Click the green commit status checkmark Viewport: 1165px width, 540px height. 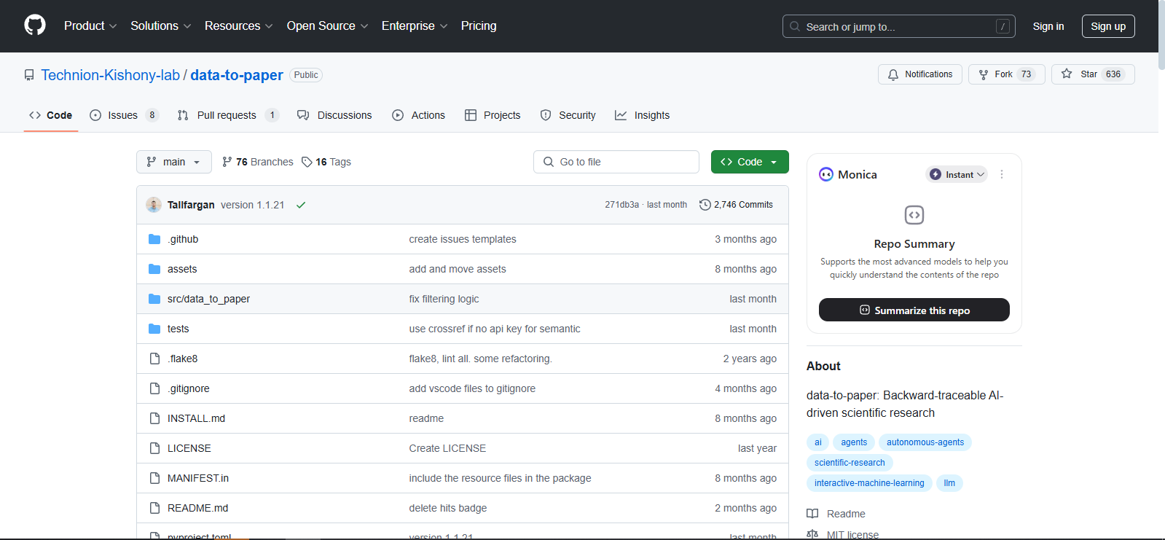301,205
